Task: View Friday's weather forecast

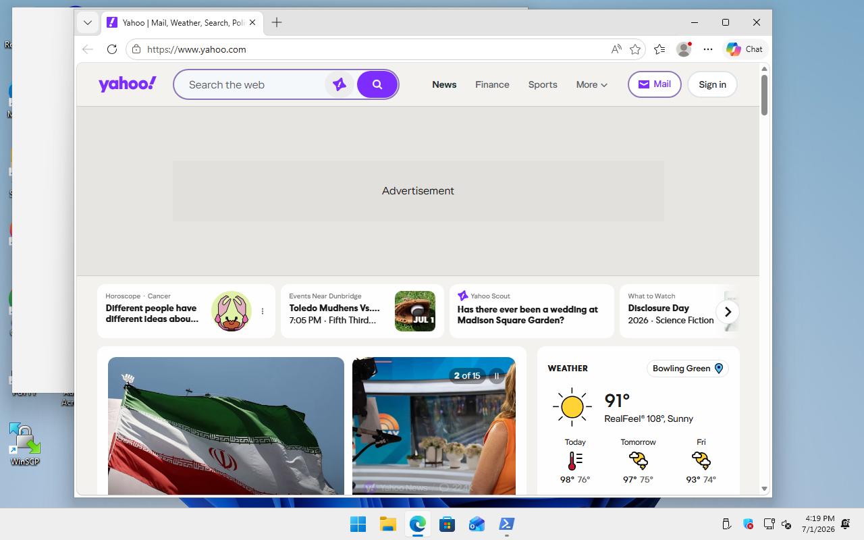Action: click(x=701, y=461)
